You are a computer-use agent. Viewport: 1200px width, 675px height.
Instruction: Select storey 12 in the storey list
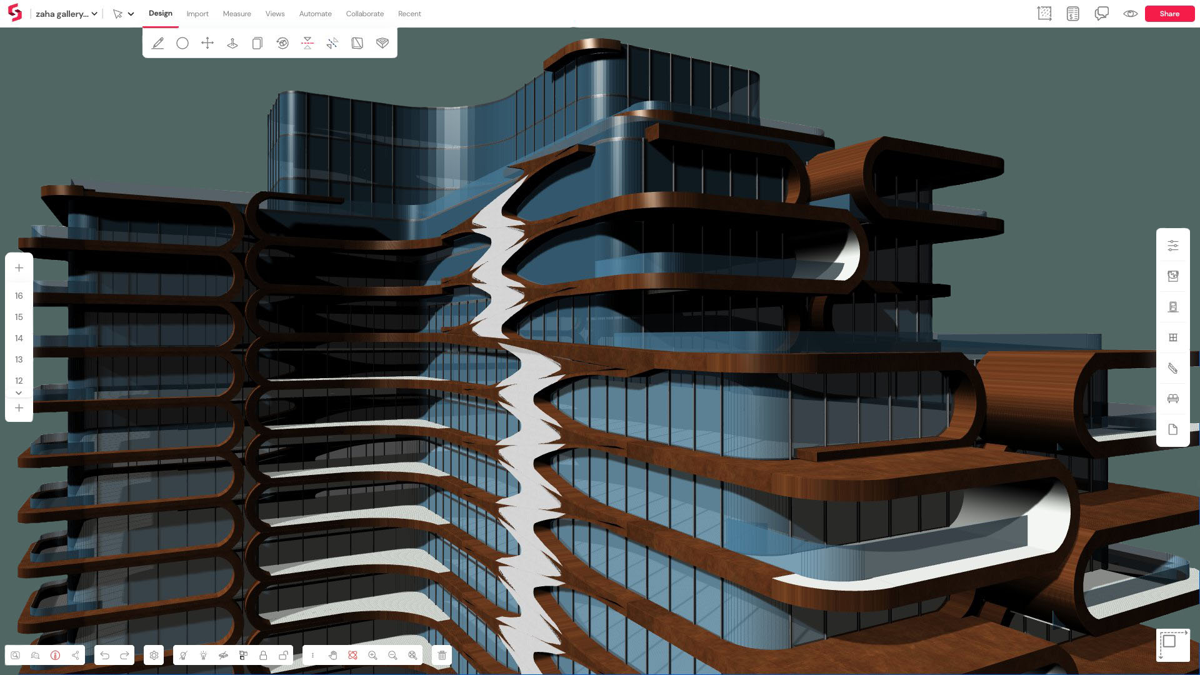19,381
